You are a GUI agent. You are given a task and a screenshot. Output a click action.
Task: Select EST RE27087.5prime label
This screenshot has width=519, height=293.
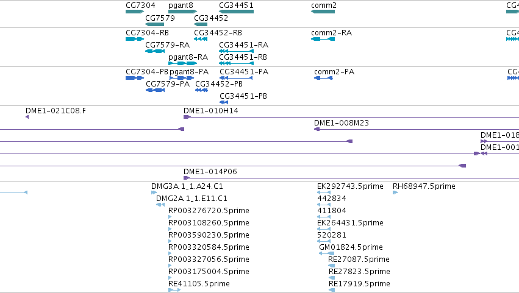coord(359,259)
